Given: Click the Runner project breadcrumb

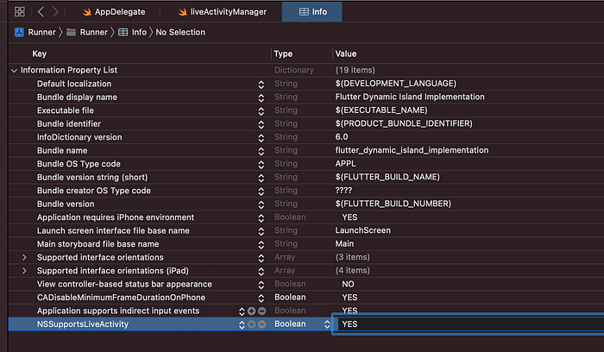Looking at the screenshot, I should pyautogui.click(x=35, y=32).
